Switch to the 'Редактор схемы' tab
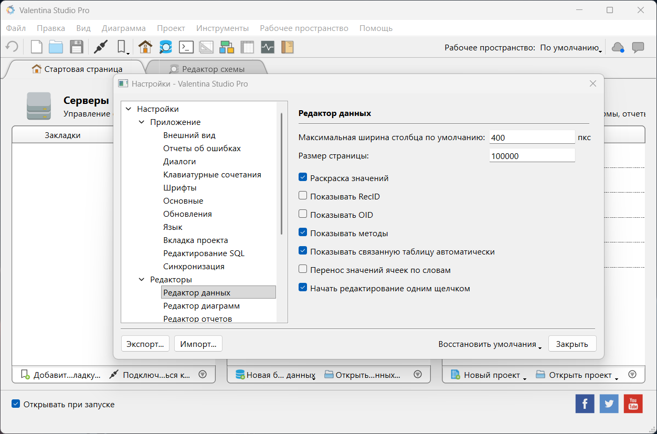The height and width of the screenshot is (434, 657). coord(213,69)
